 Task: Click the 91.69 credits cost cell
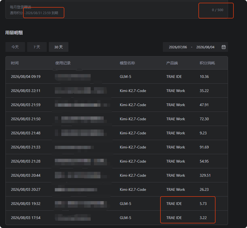click(204, 147)
